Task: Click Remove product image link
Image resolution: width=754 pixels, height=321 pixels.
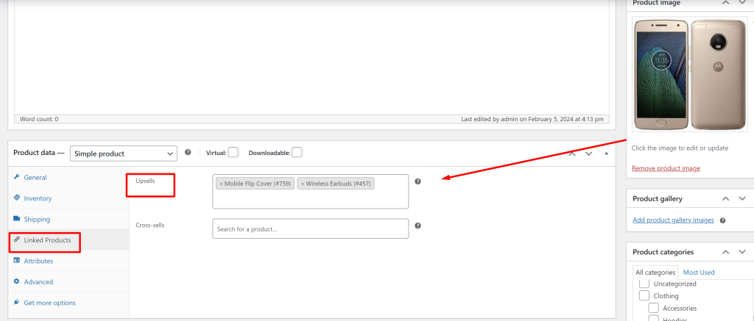Action: click(666, 168)
